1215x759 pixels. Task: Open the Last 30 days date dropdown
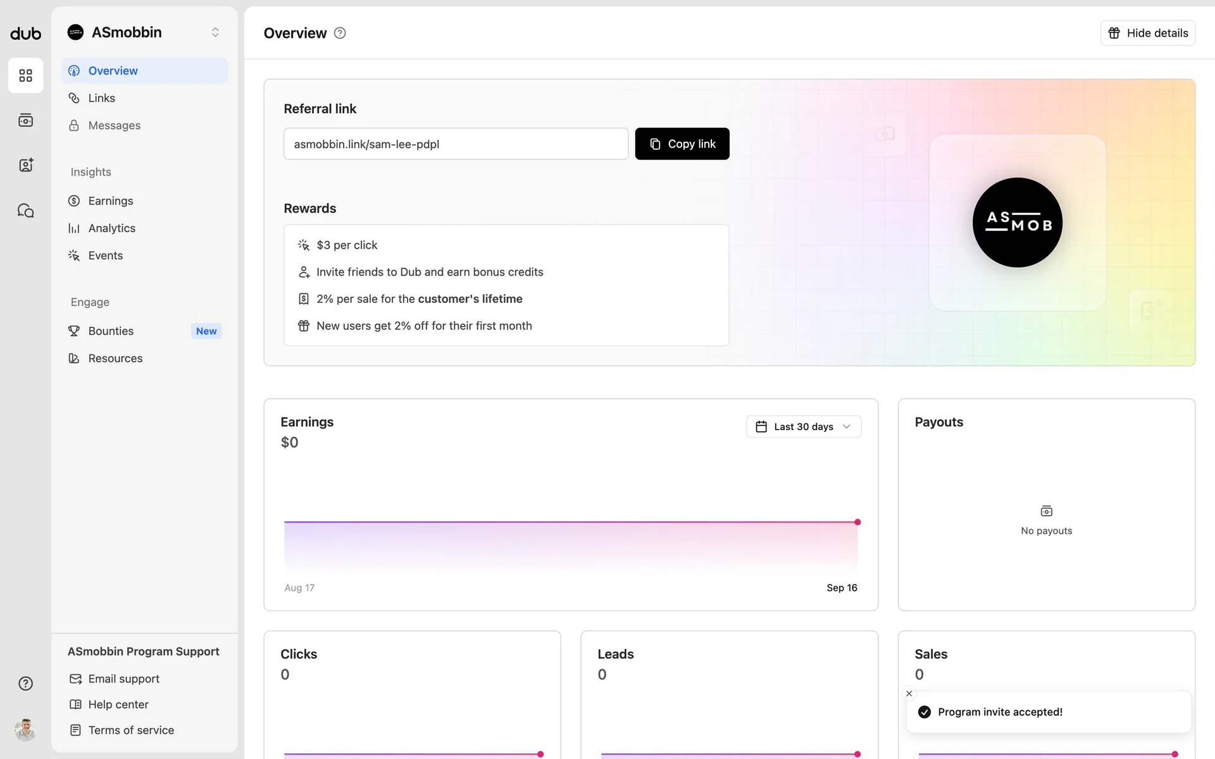[x=803, y=427]
